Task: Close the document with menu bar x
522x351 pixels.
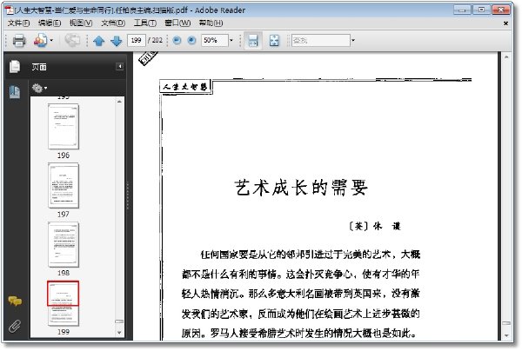Action: pos(505,23)
